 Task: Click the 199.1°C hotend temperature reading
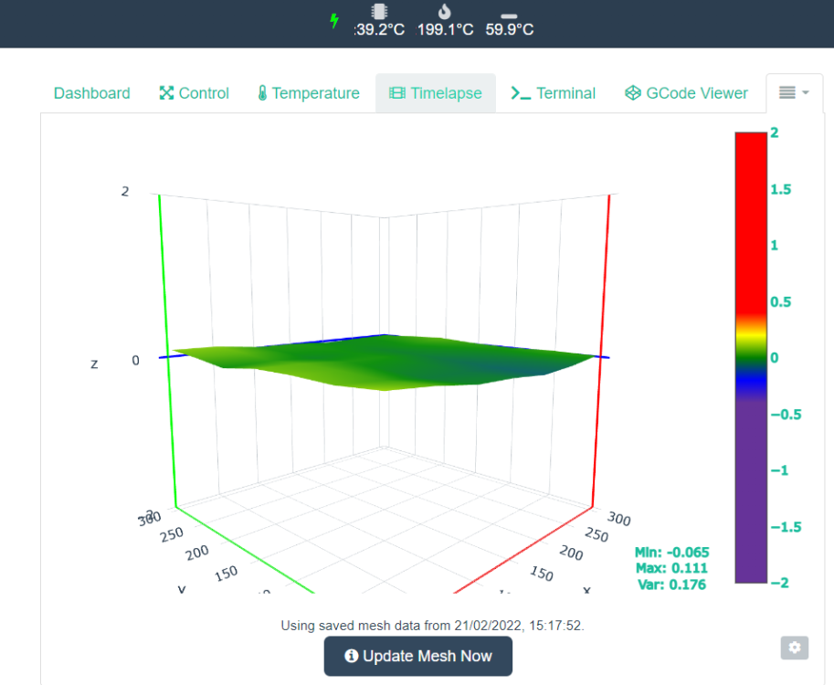[x=445, y=29]
